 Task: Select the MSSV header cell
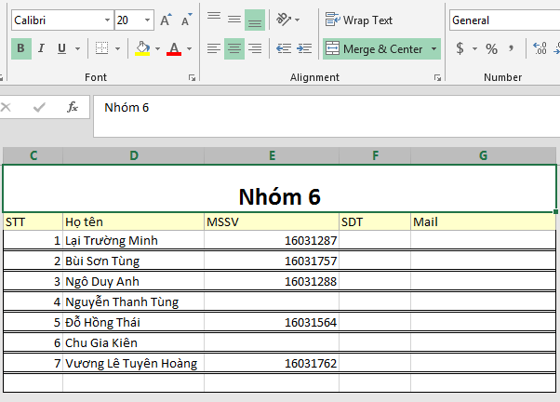coord(272,221)
